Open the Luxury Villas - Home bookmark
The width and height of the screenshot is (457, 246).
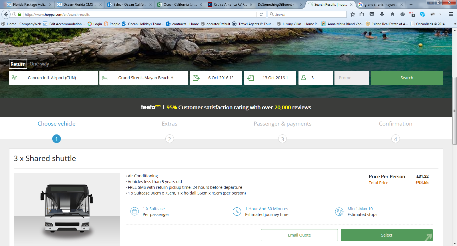(x=298, y=24)
